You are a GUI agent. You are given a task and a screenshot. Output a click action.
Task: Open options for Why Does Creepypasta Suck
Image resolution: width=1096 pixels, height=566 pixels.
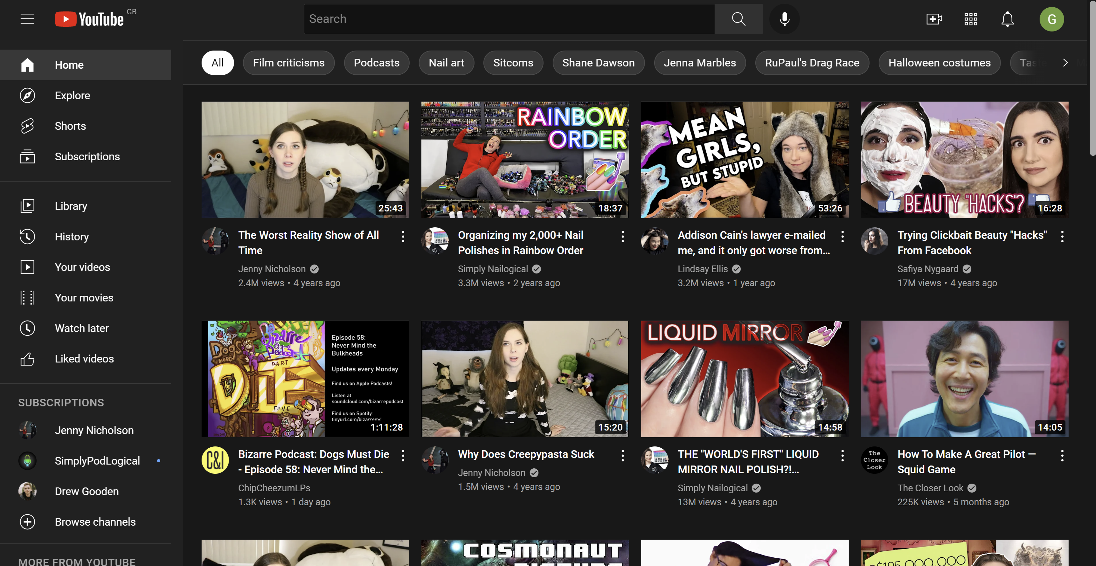click(623, 456)
